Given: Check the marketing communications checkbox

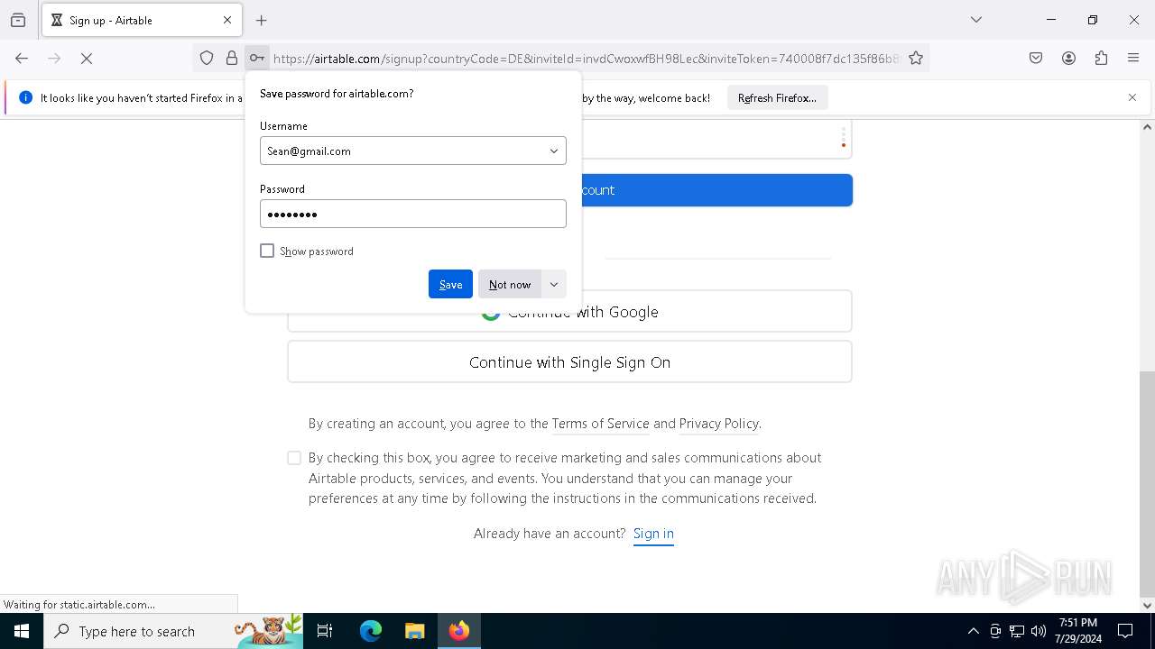Looking at the screenshot, I should [x=294, y=458].
